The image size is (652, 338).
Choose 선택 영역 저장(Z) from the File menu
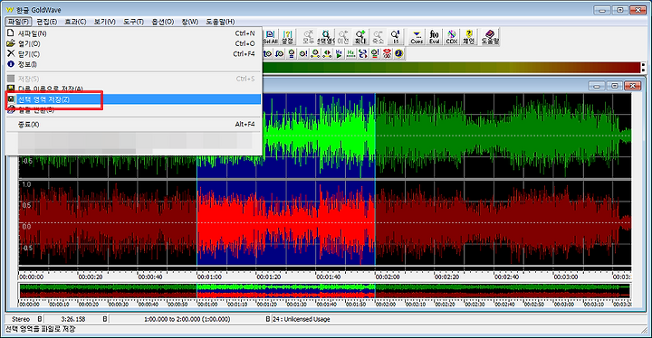pyautogui.click(x=133, y=99)
